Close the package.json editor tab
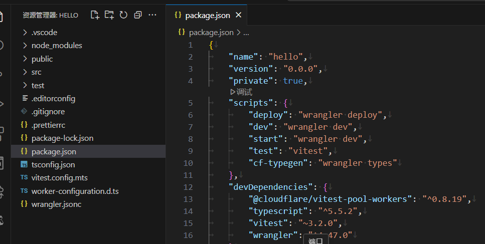Image resolution: width=485 pixels, height=244 pixels. pos(238,15)
